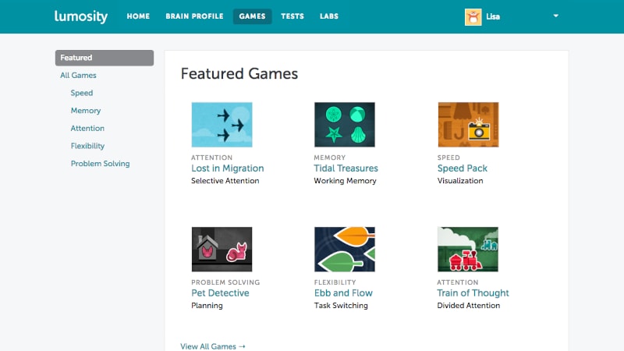Click the Visualization text
Image resolution: width=624 pixels, height=351 pixels.
click(460, 181)
